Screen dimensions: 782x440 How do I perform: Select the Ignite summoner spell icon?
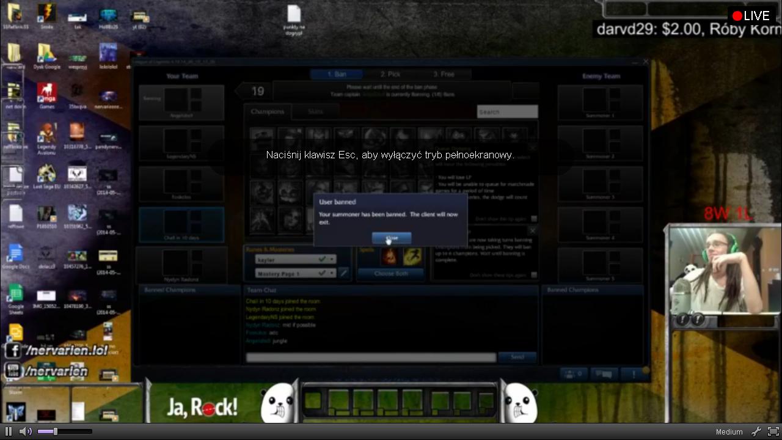pyautogui.click(x=389, y=257)
